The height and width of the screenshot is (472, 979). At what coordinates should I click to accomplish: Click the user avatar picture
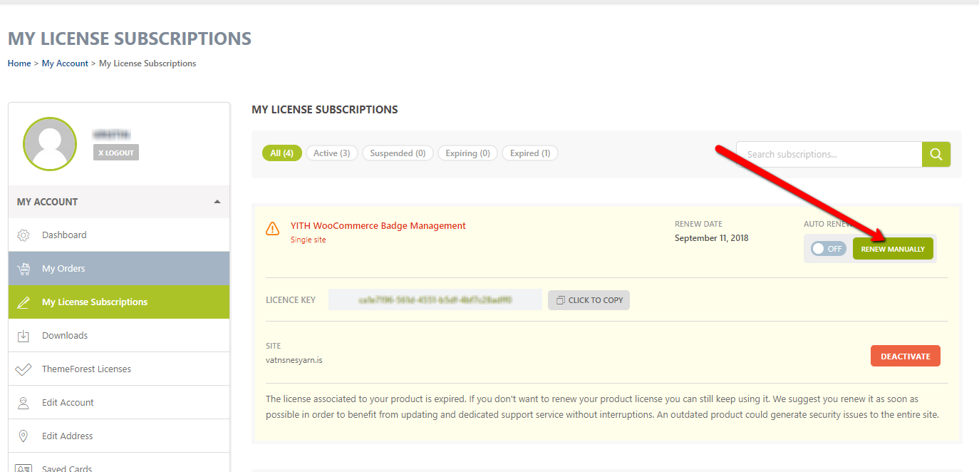[50, 144]
